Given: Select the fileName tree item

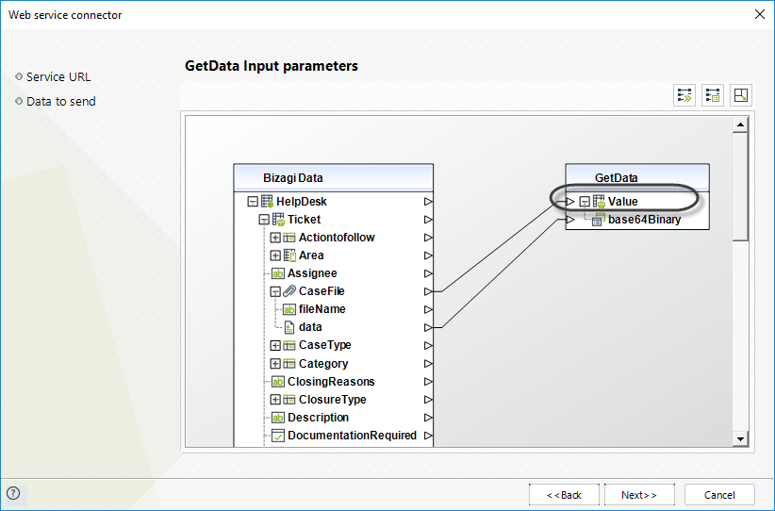Looking at the screenshot, I should (322, 309).
